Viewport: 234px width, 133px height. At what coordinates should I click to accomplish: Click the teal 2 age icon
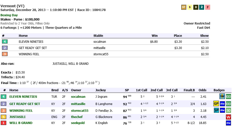tap(201, 7)
